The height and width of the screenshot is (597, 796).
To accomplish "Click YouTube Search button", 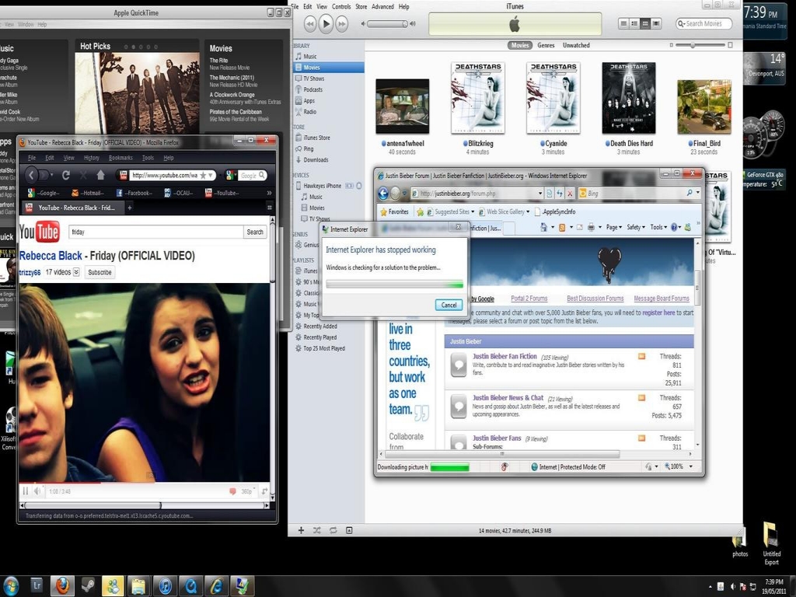I will click(255, 232).
